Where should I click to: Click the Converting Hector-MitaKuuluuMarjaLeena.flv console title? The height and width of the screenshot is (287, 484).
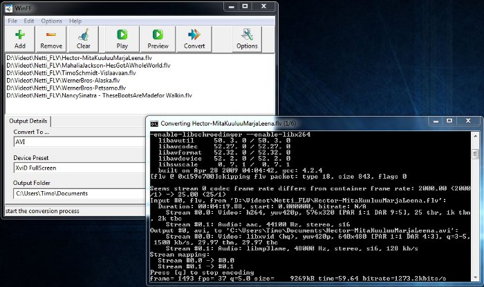[228, 123]
